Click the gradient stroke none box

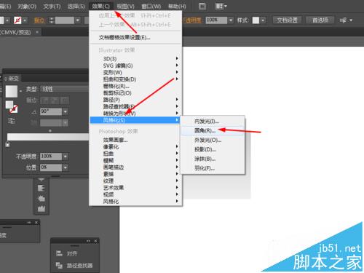point(14,109)
